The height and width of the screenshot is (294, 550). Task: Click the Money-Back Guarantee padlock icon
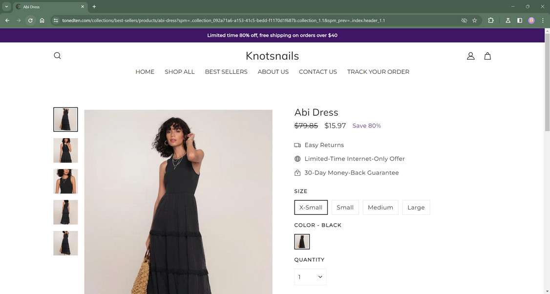pos(297,172)
